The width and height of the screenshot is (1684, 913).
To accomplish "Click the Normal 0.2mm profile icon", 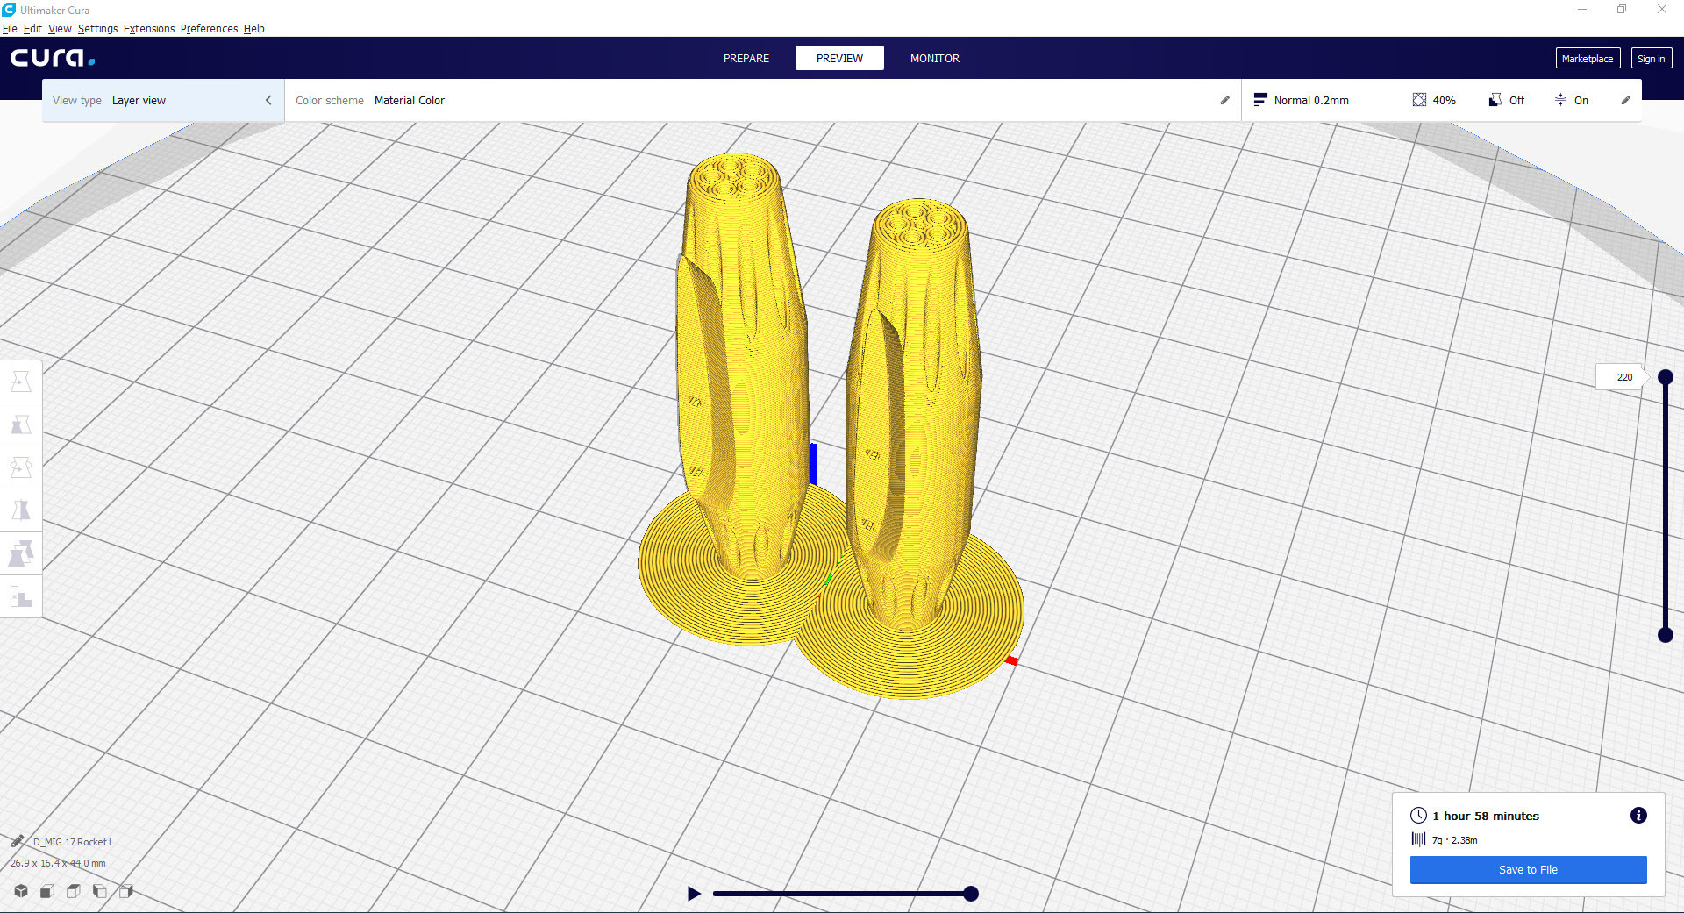I will click(1260, 100).
